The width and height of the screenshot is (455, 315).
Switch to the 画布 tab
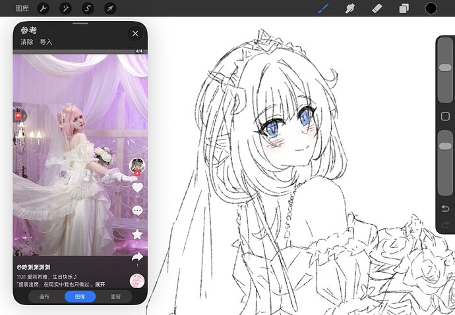point(44,297)
